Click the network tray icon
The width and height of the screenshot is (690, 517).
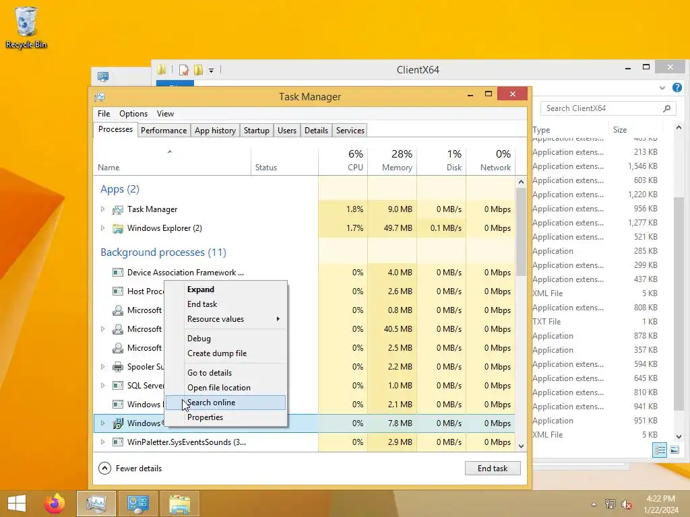(x=610, y=504)
